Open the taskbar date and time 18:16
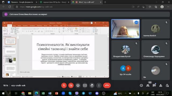The height and width of the screenshot is (96, 172). (x=160, y=93)
